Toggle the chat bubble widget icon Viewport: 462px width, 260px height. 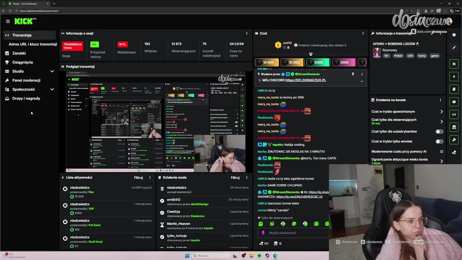pyautogui.click(x=454, y=102)
